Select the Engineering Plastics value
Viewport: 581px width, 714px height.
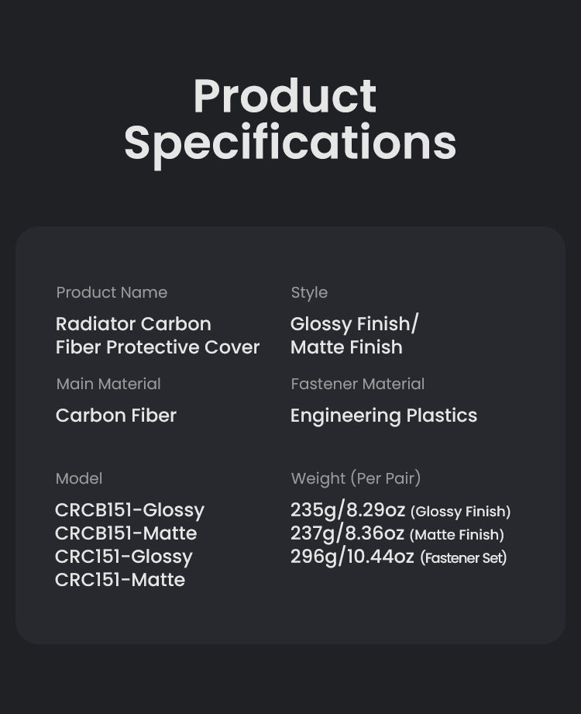[x=383, y=416]
